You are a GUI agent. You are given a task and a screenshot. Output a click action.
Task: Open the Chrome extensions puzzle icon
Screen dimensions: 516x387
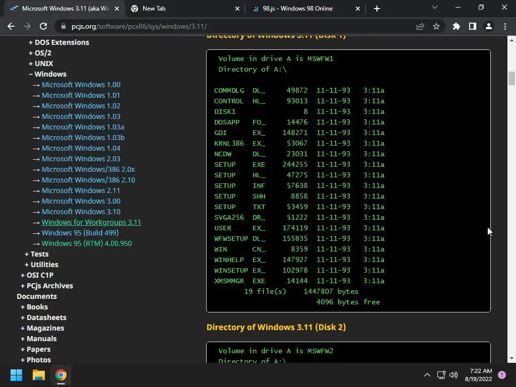click(x=457, y=26)
